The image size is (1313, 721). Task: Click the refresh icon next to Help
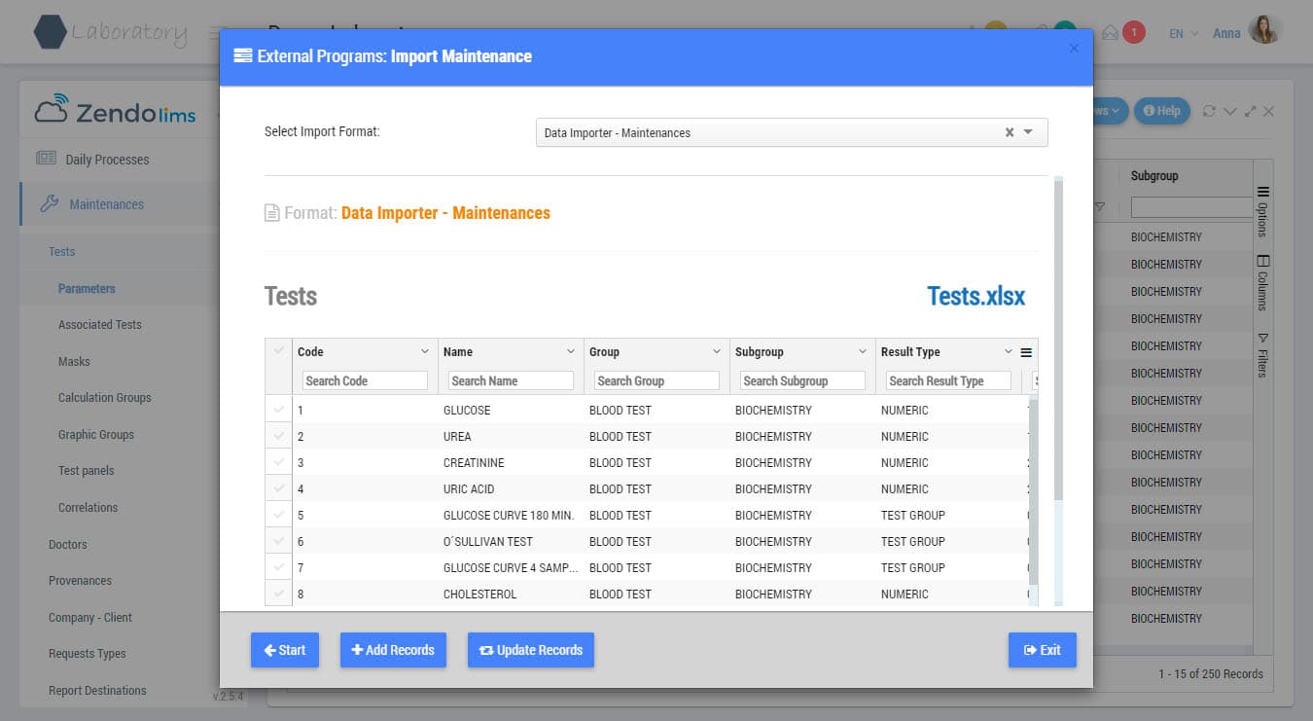tap(1209, 111)
